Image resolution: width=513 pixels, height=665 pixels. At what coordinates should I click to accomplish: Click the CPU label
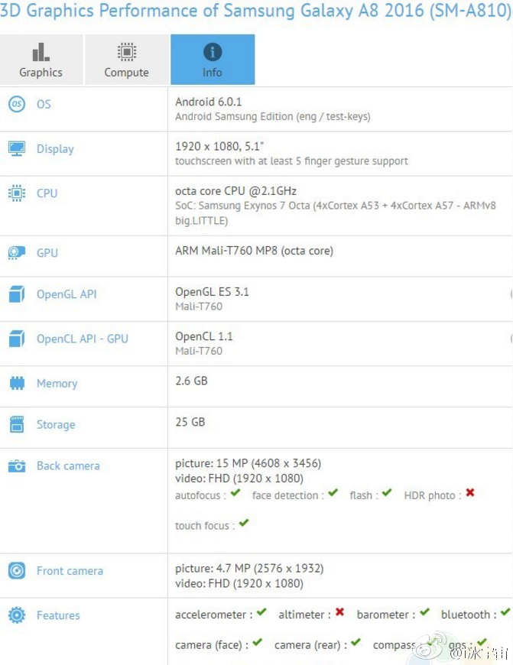[x=47, y=193]
